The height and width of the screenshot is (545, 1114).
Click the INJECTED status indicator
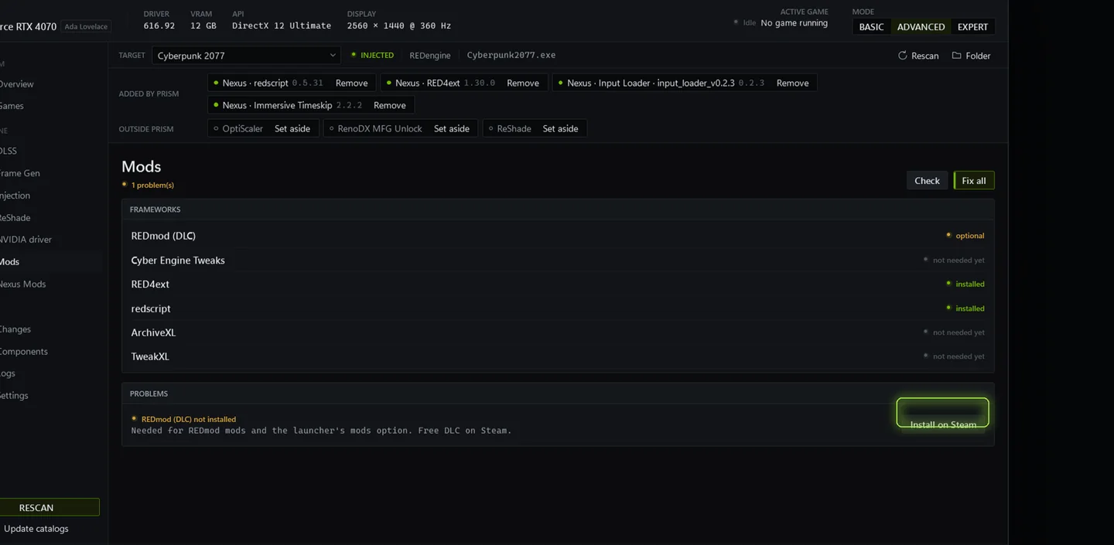tap(372, 56)
